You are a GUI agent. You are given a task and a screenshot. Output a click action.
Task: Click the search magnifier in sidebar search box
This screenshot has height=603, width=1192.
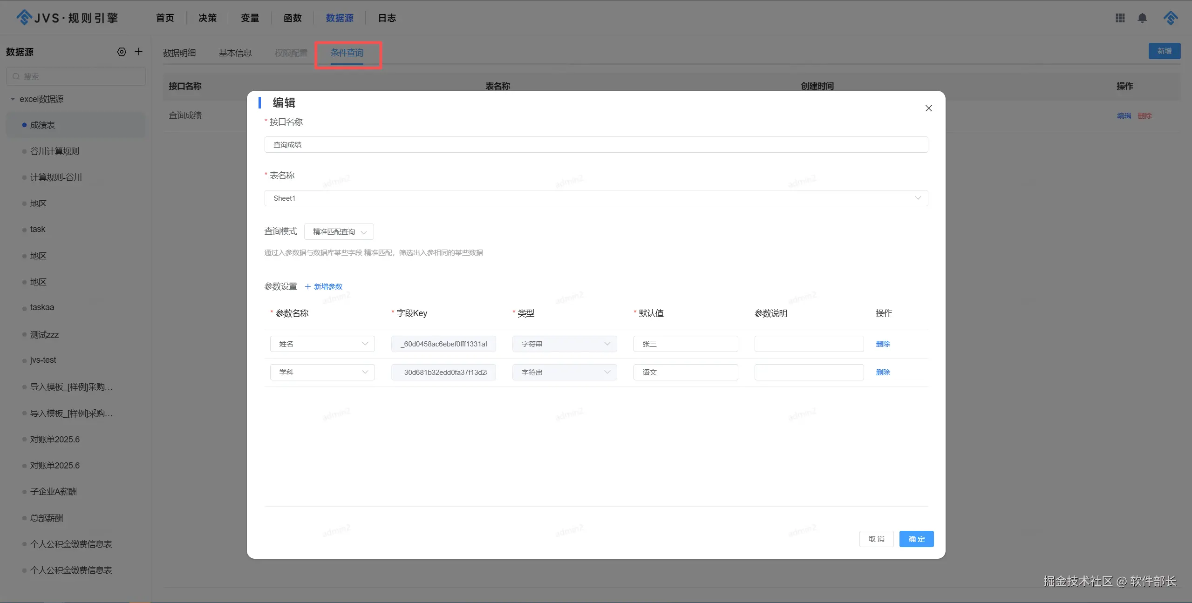[x=16, y=76]
